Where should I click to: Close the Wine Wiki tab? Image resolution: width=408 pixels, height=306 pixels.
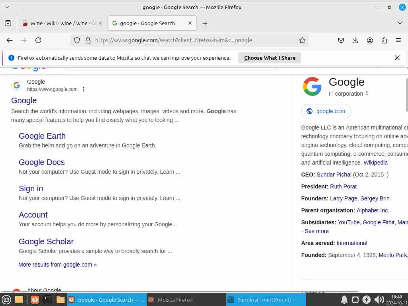point(100,23)
